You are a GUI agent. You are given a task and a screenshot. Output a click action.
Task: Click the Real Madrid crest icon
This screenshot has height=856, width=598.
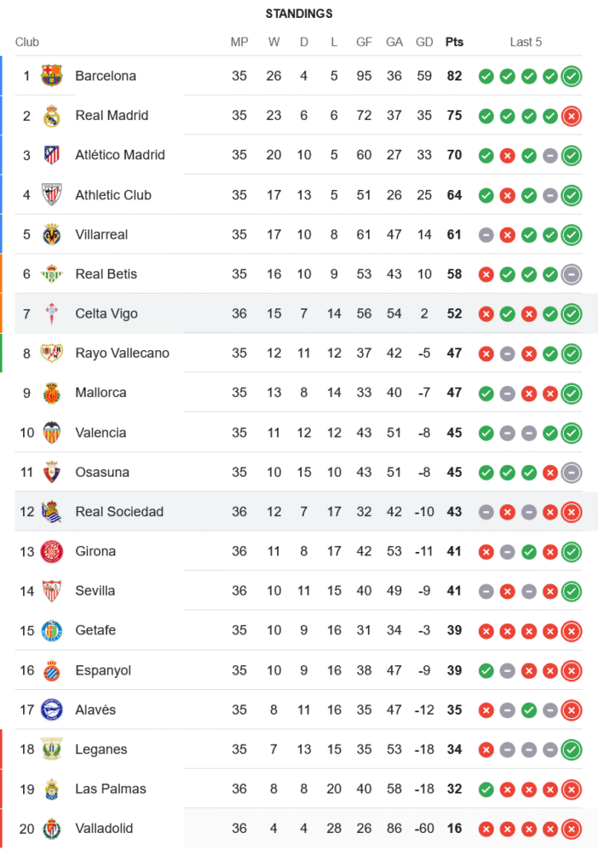coord(52,116)
